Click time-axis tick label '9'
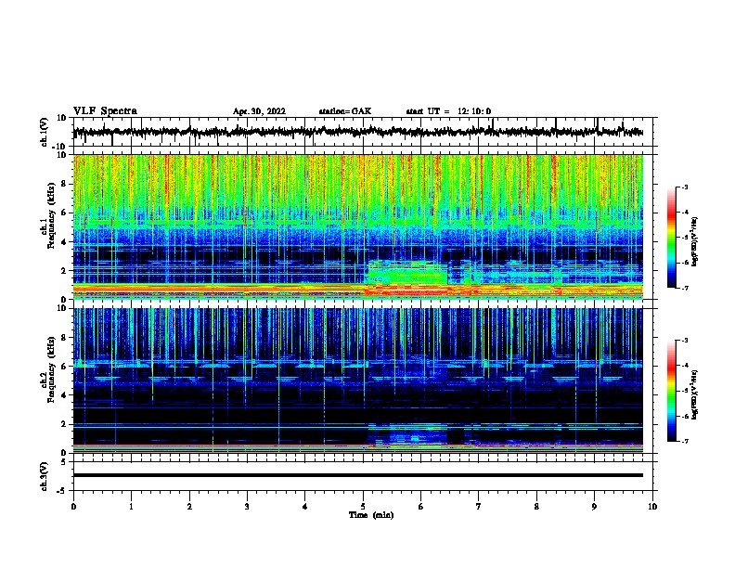Viewport: 735px width, 568px height. 594,506
